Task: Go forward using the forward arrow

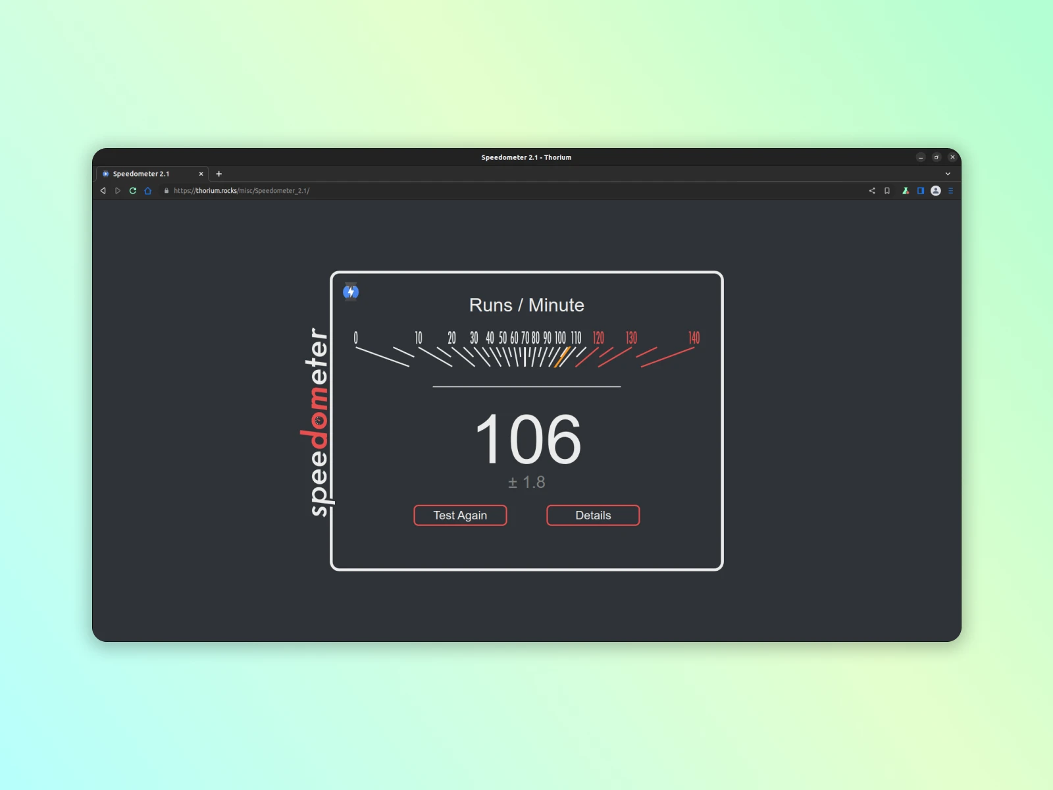Action: pyautogui.click(x=118, y=191)
